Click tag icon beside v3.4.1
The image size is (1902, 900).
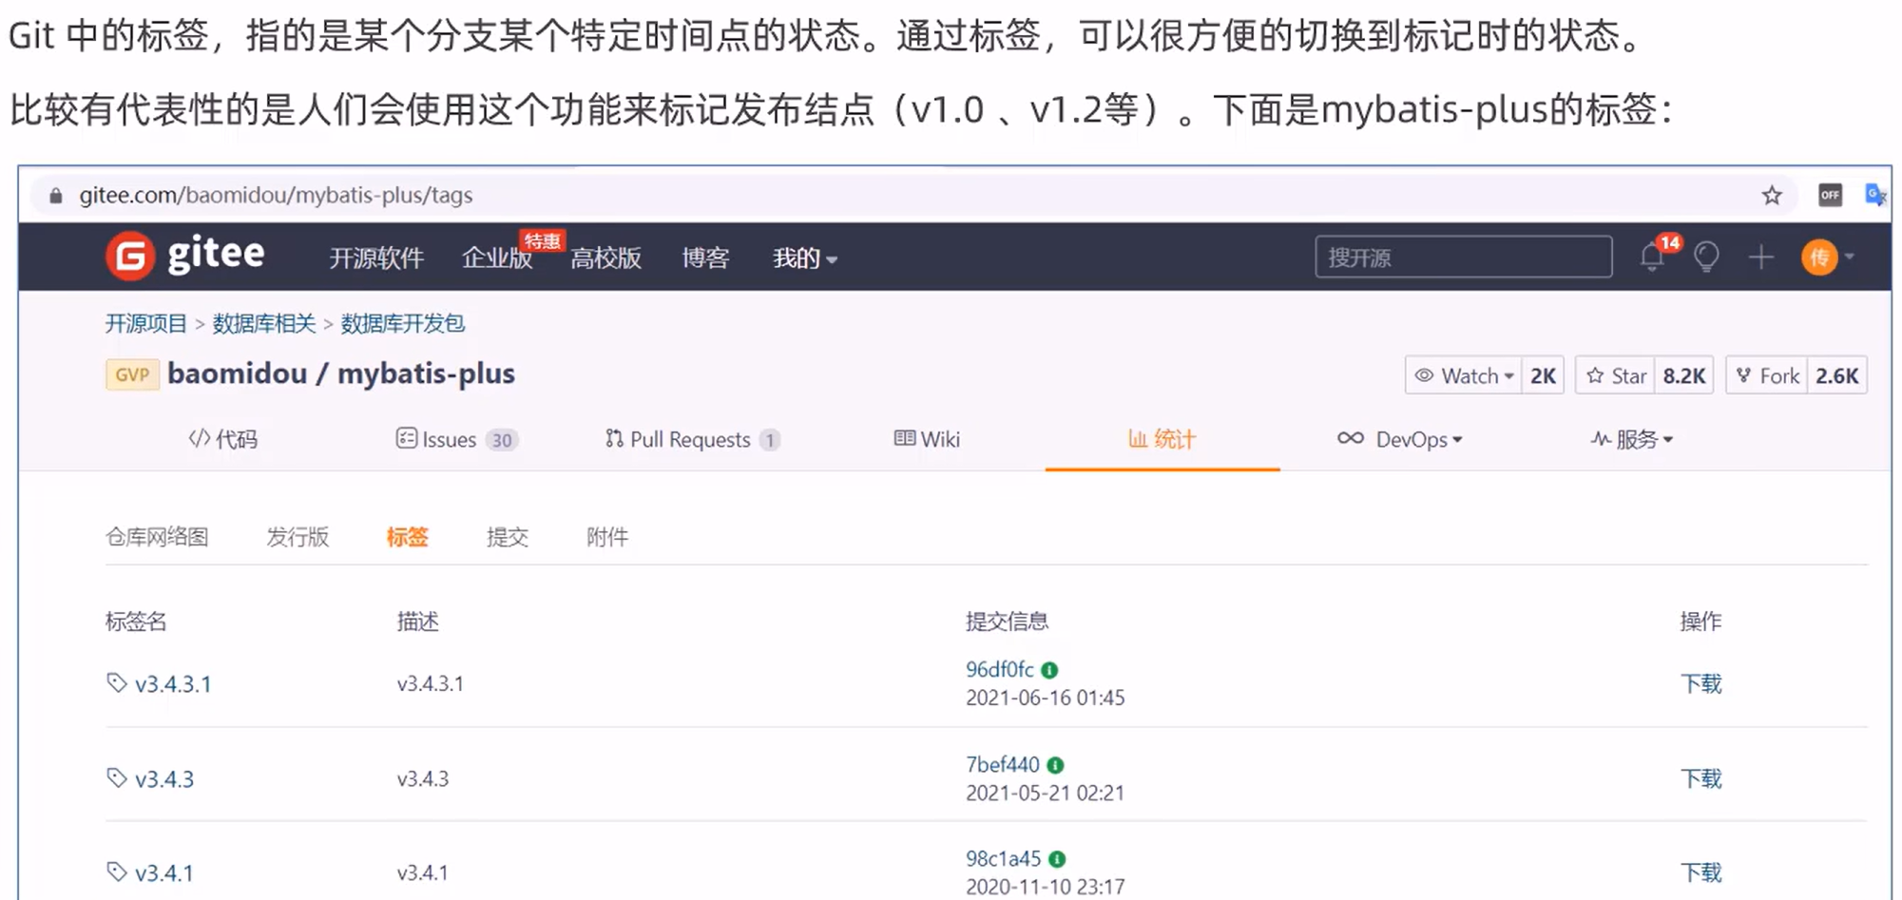[x=117, y=872]
